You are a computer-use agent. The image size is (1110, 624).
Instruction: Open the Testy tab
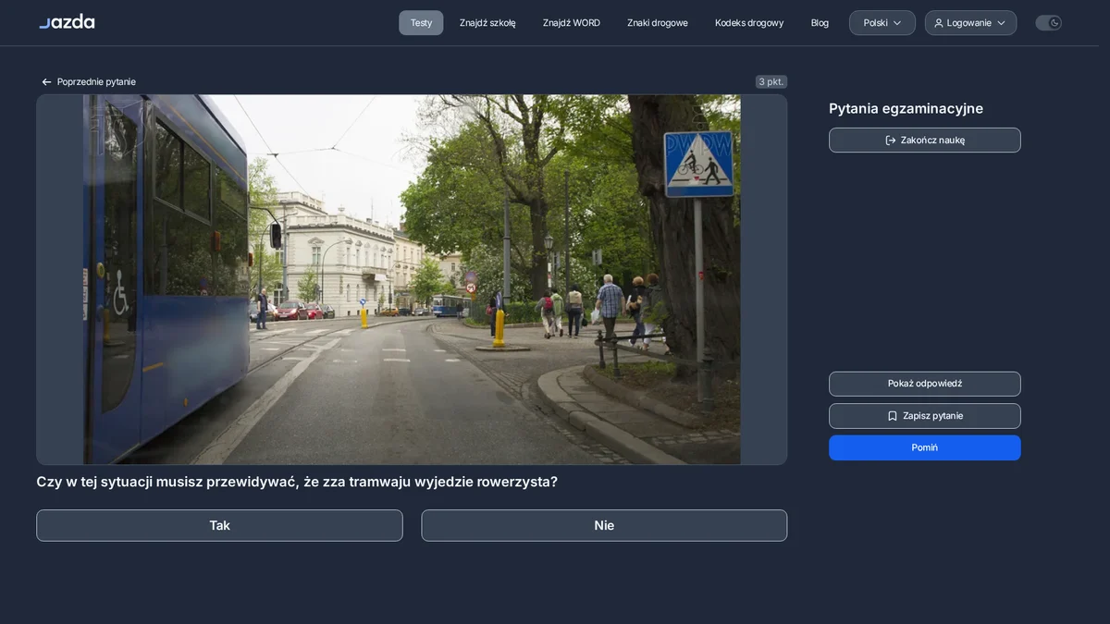[x=421, y=23]
